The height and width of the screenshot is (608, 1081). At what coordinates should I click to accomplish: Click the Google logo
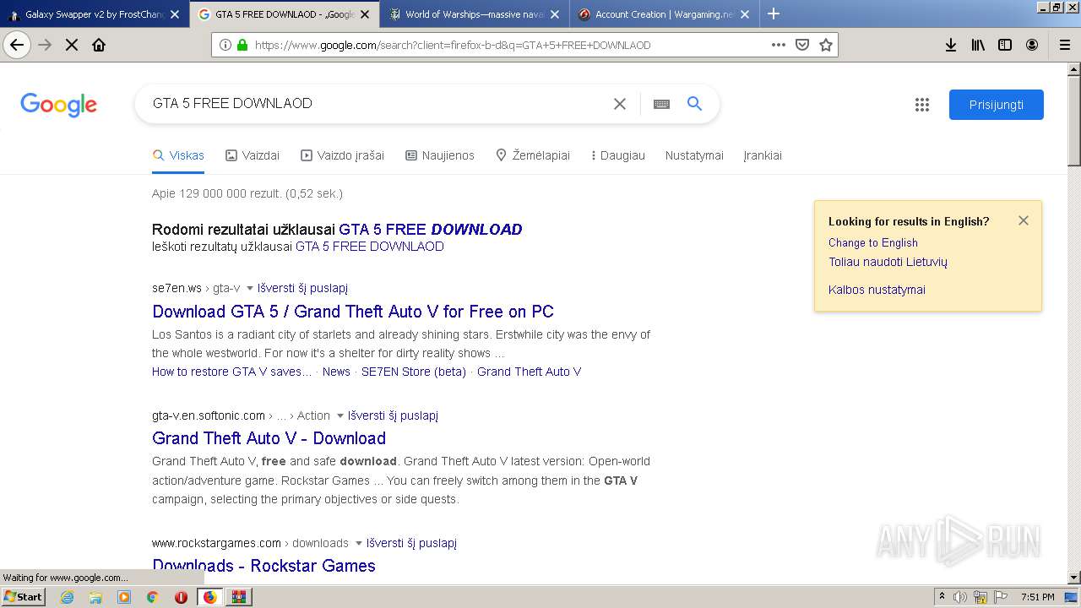pyautogui.click(x=58, y=105)
